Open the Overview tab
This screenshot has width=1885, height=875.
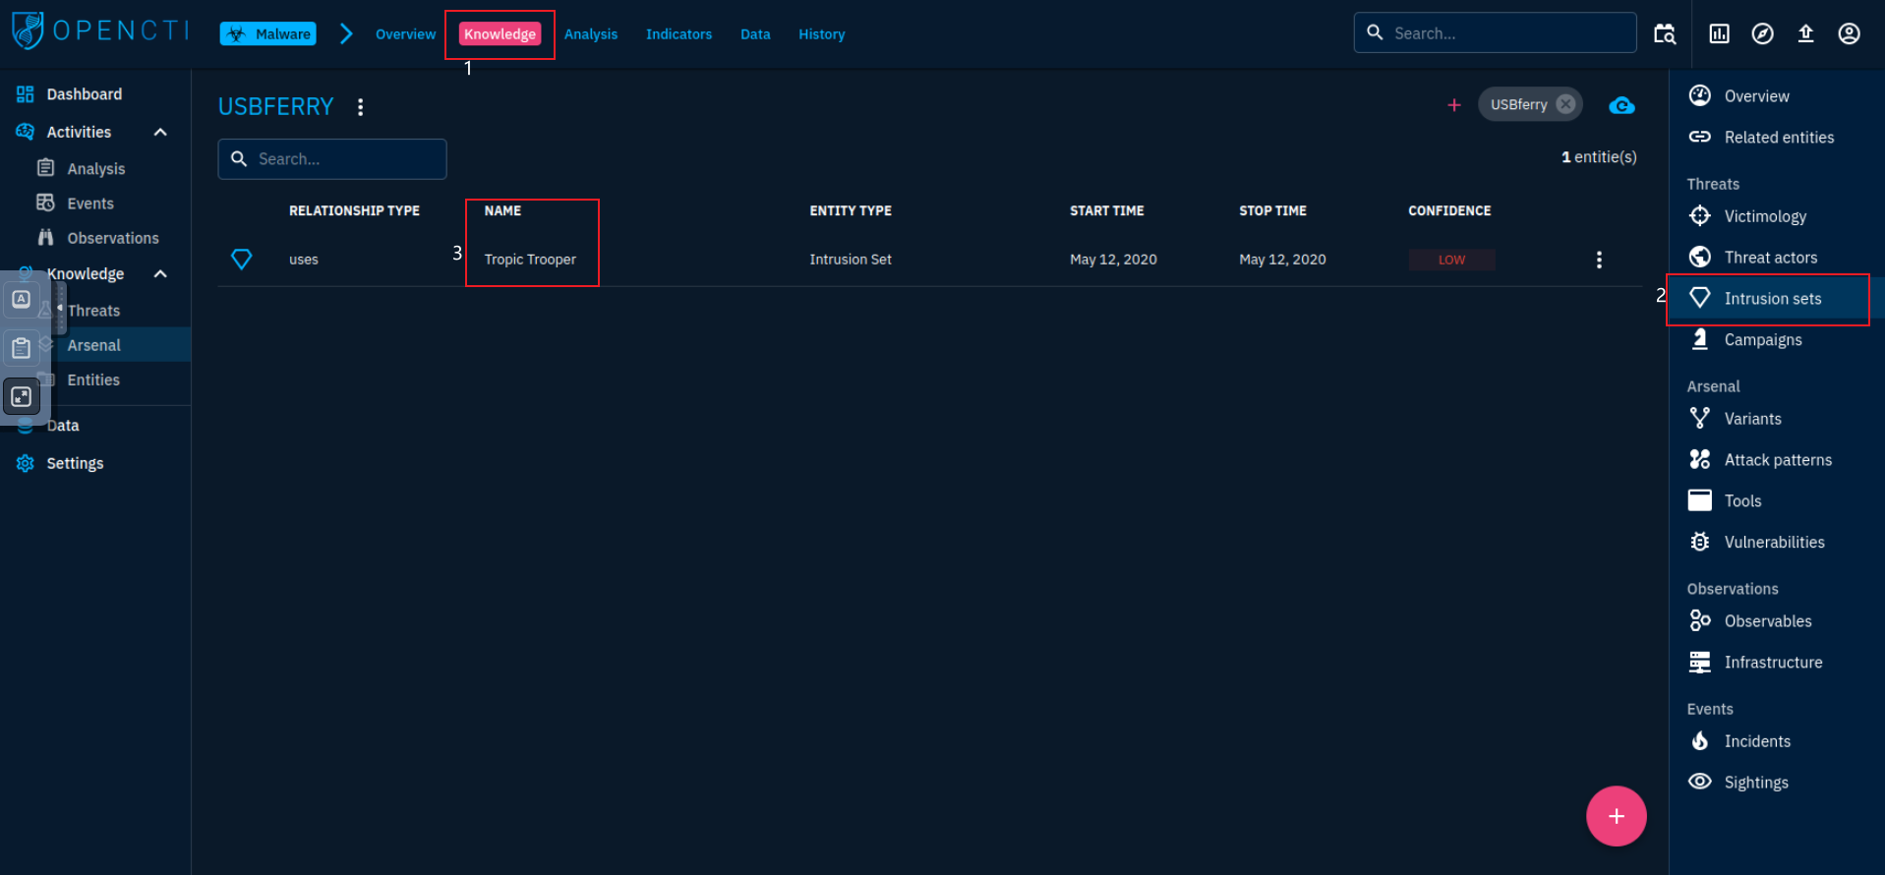405,33
